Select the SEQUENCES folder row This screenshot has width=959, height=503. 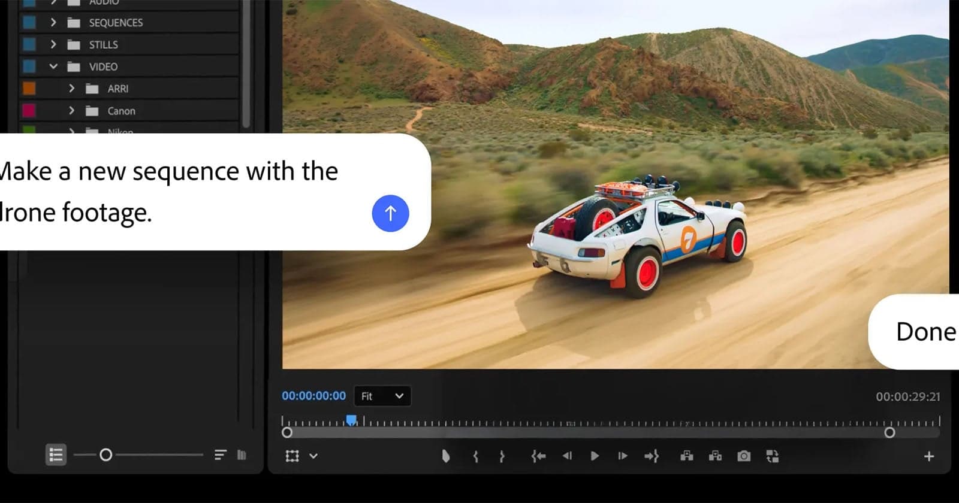[129, 22]
